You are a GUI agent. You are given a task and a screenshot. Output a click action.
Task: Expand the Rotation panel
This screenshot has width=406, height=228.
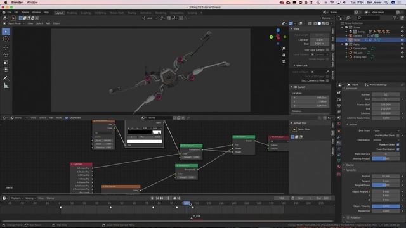pos(355,217)
